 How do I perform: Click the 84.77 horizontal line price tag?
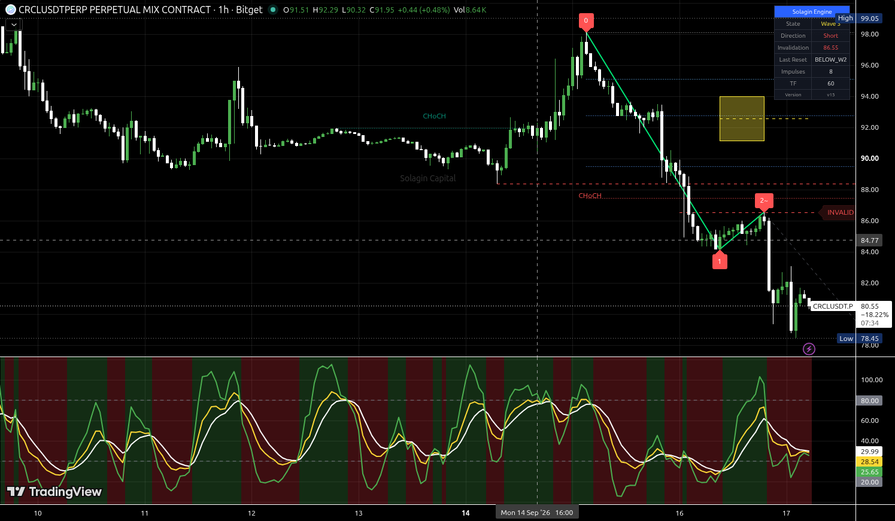click(869, 240)
